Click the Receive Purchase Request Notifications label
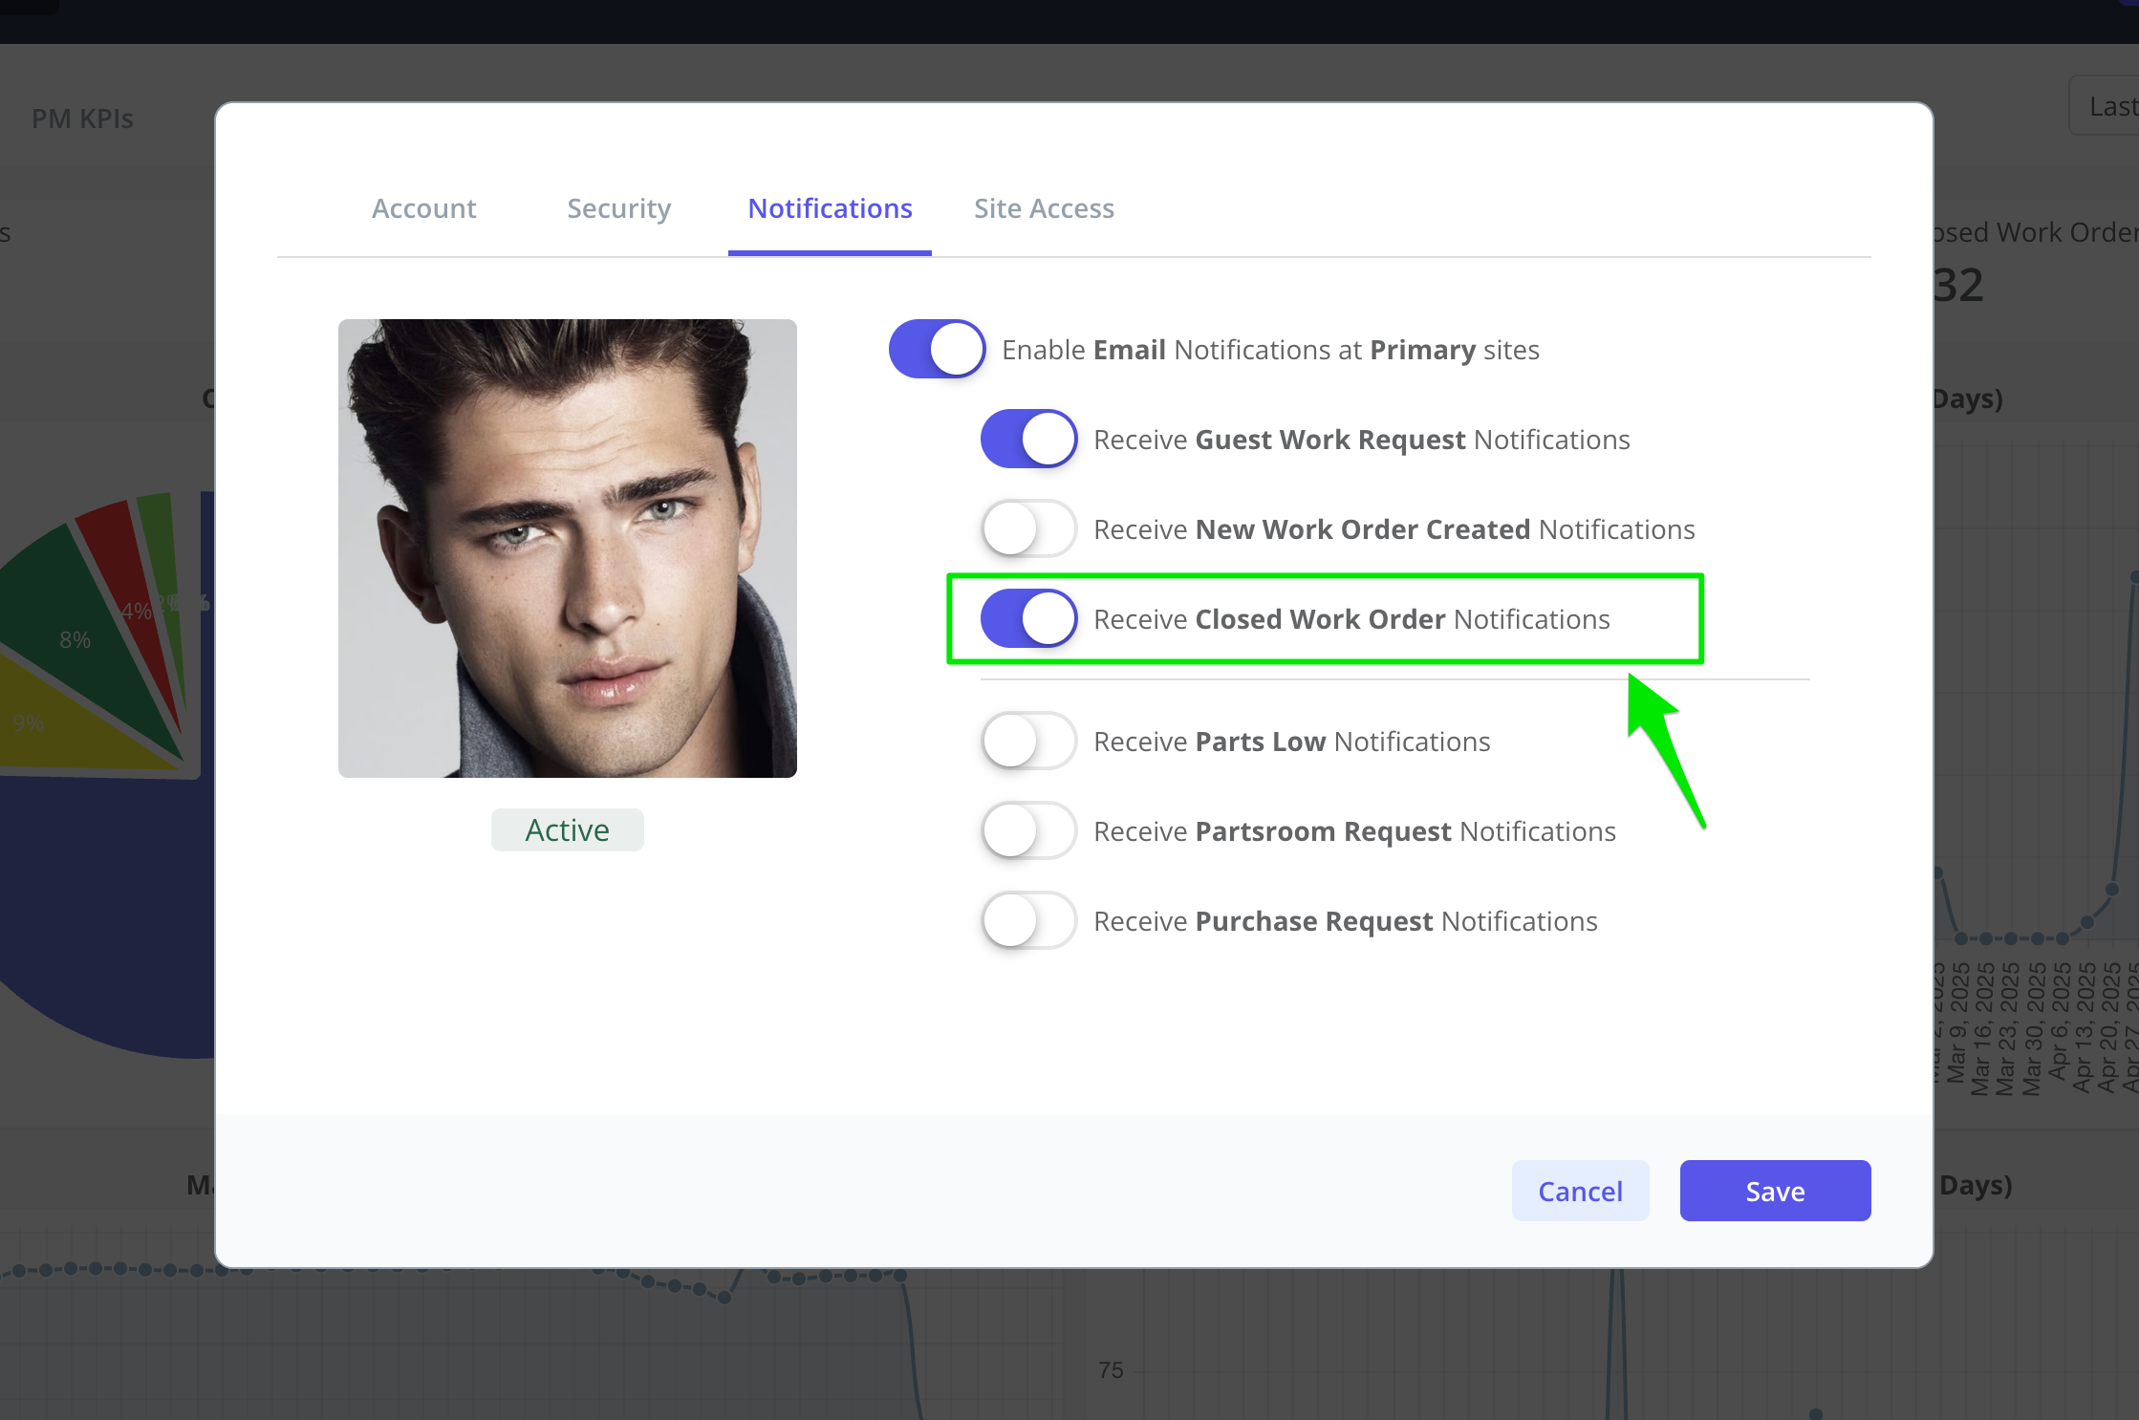 tap(1346, 921)
